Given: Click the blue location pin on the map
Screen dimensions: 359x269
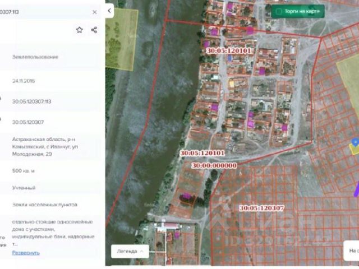Looking at the screenshot, I should click(355, 142).
